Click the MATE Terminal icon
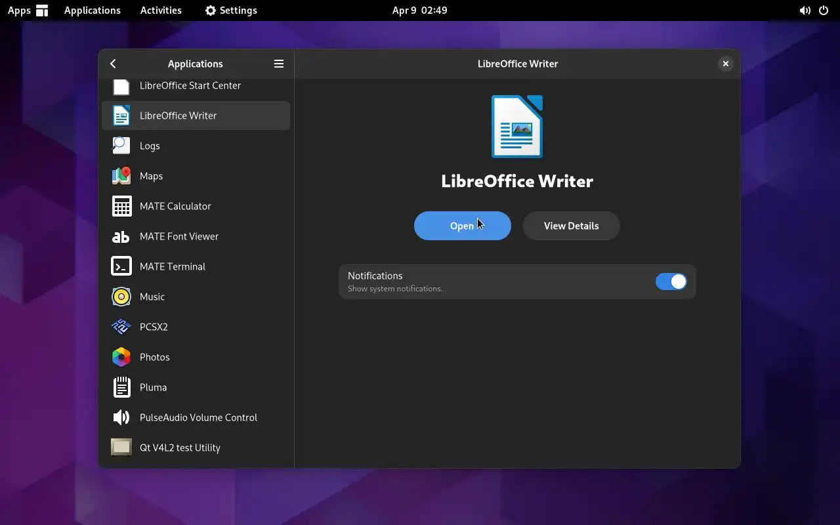Screen dimensions: 840x525 point(121,266)
